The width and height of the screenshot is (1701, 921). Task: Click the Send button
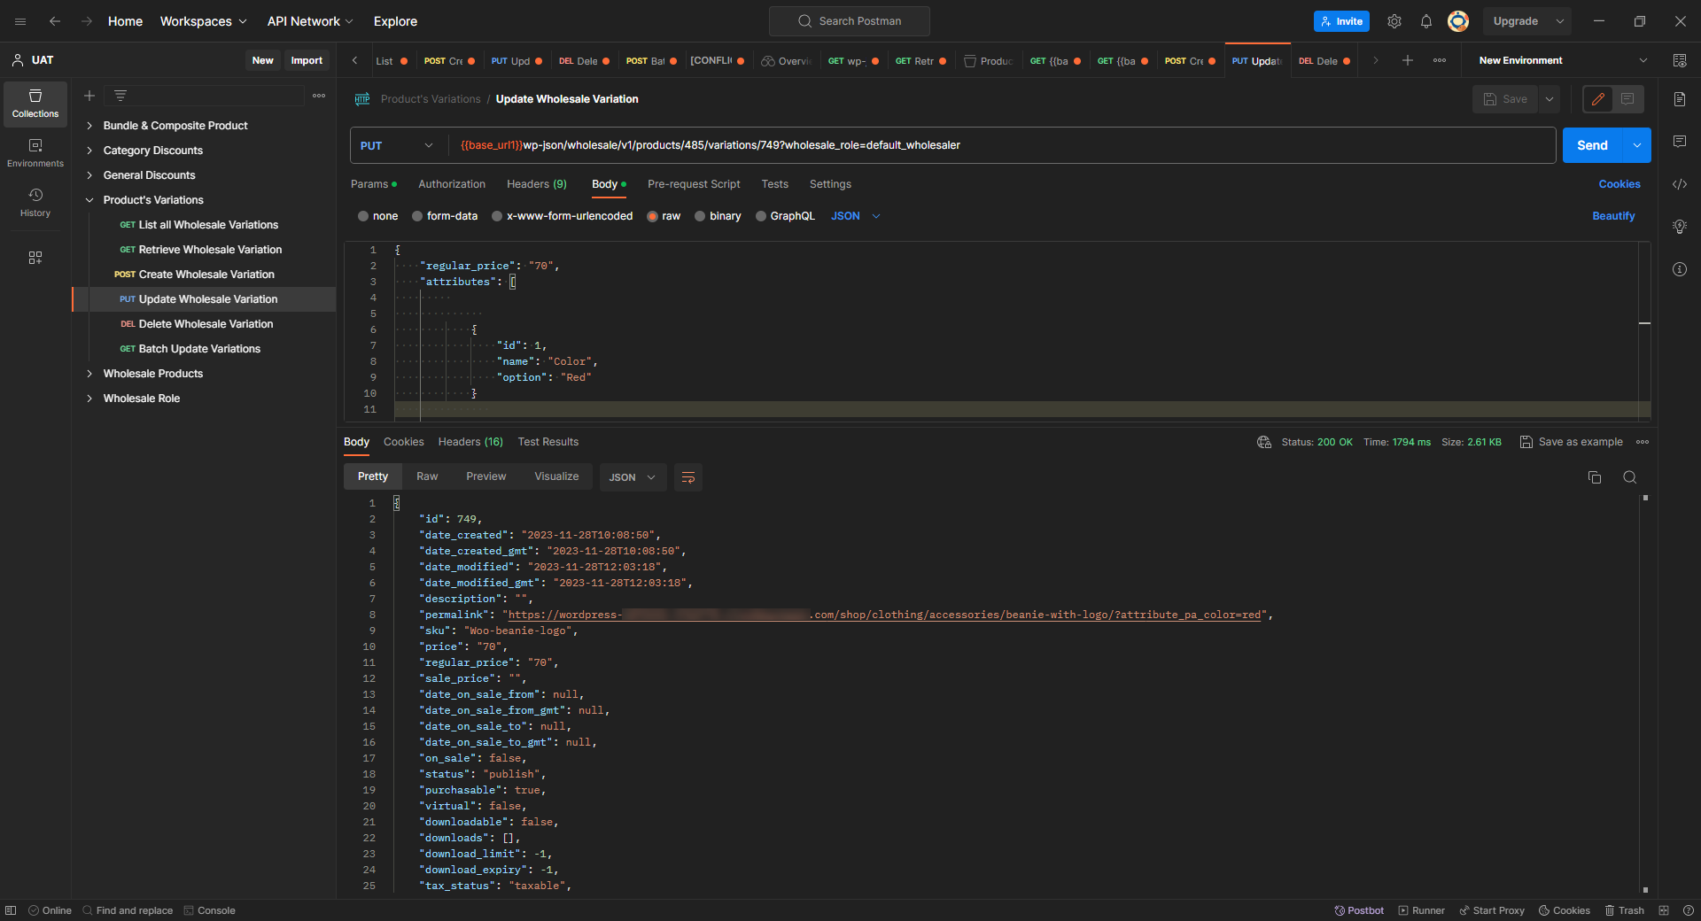(1592, 145)
